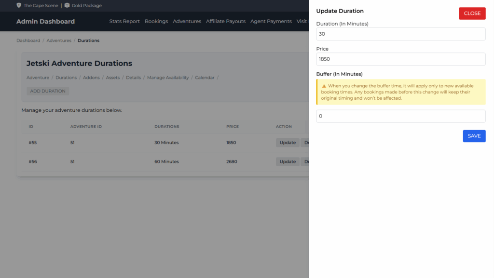Open the Durations sub-navigation link

tap(66, 78)
